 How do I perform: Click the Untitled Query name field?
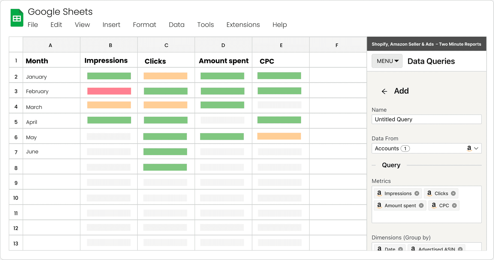point(426,119)
